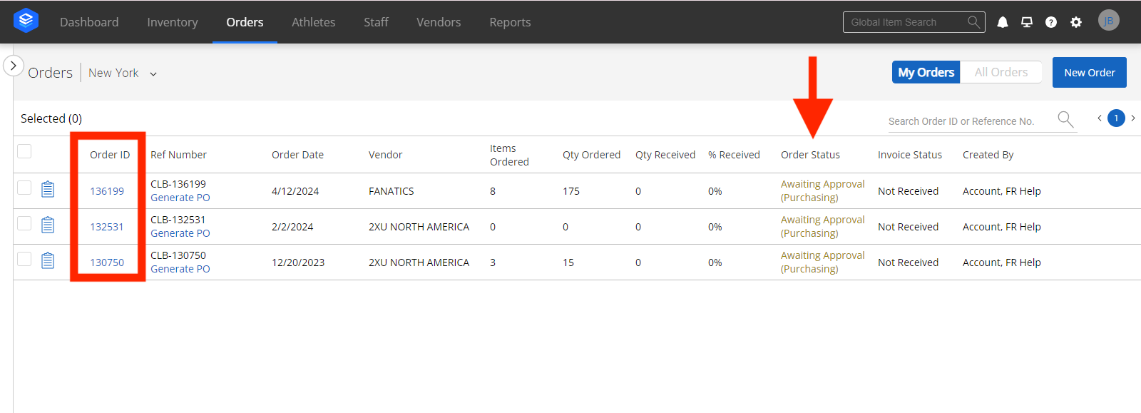Tick checkbox for order 132531
This screenshot has width=1141, height=413.
tap(24, 223)
